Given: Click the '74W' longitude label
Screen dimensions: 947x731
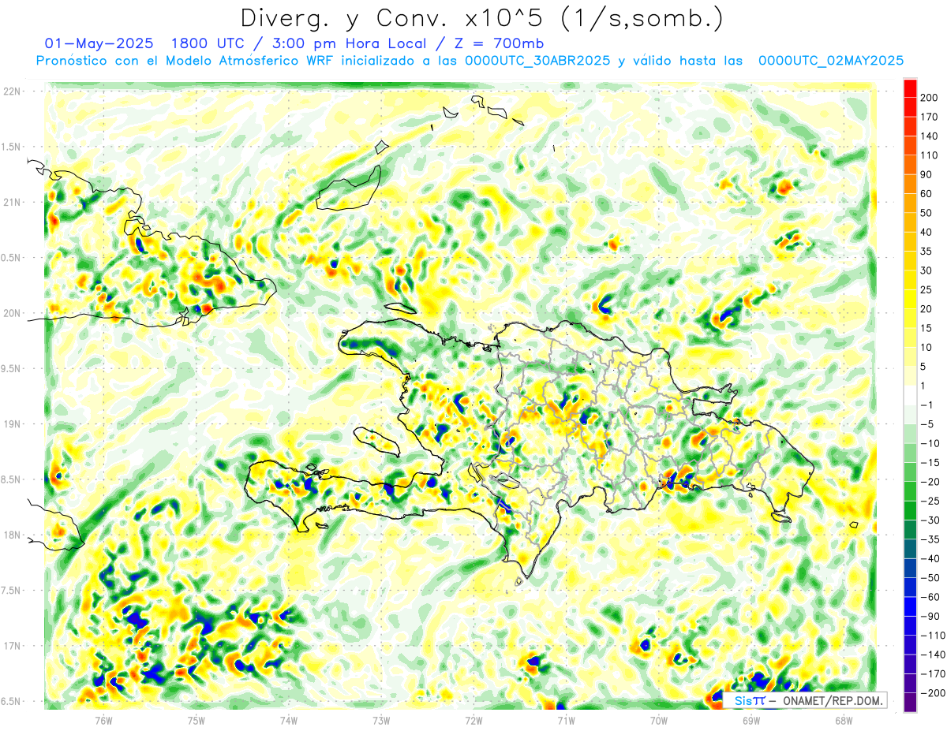Looking at the screenshot, I should pos(289,720).
